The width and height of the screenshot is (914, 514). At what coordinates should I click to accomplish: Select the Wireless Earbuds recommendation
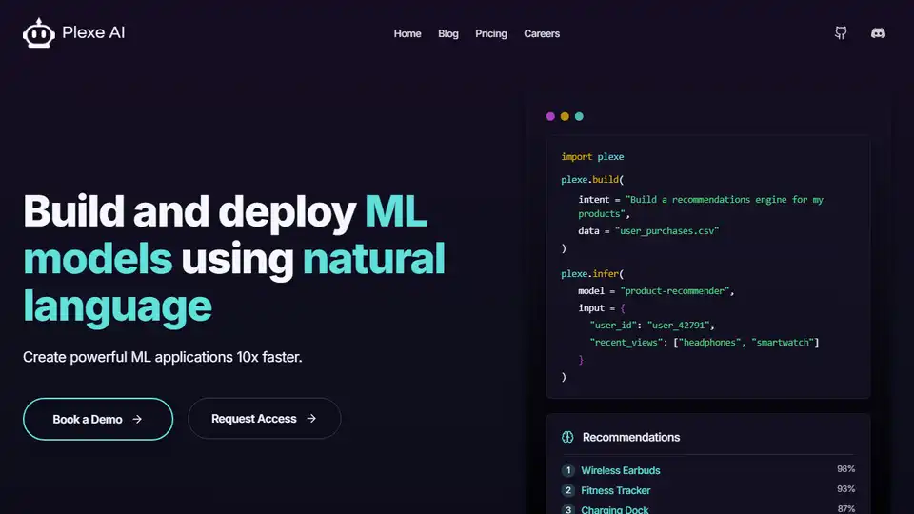620,470
